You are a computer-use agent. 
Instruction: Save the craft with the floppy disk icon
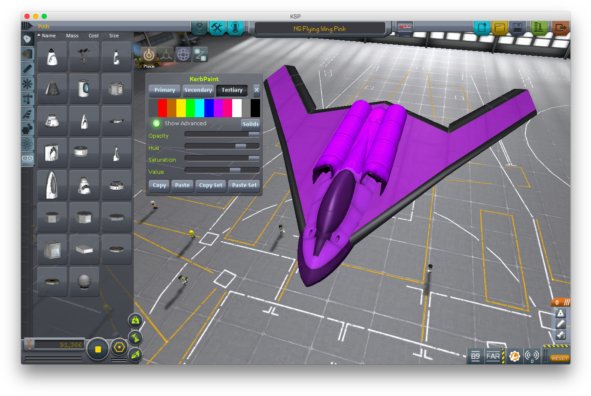pyautogui.click(x=517, y=28)
